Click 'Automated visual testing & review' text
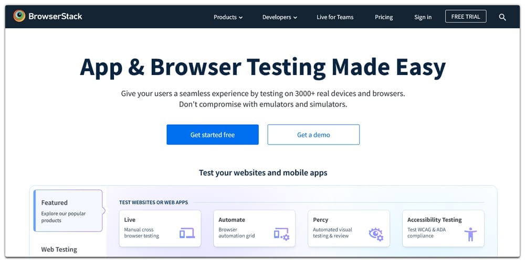 pos(332,233)
